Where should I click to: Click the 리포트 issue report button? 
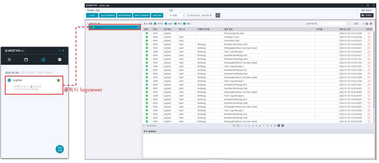click(367, 15)
